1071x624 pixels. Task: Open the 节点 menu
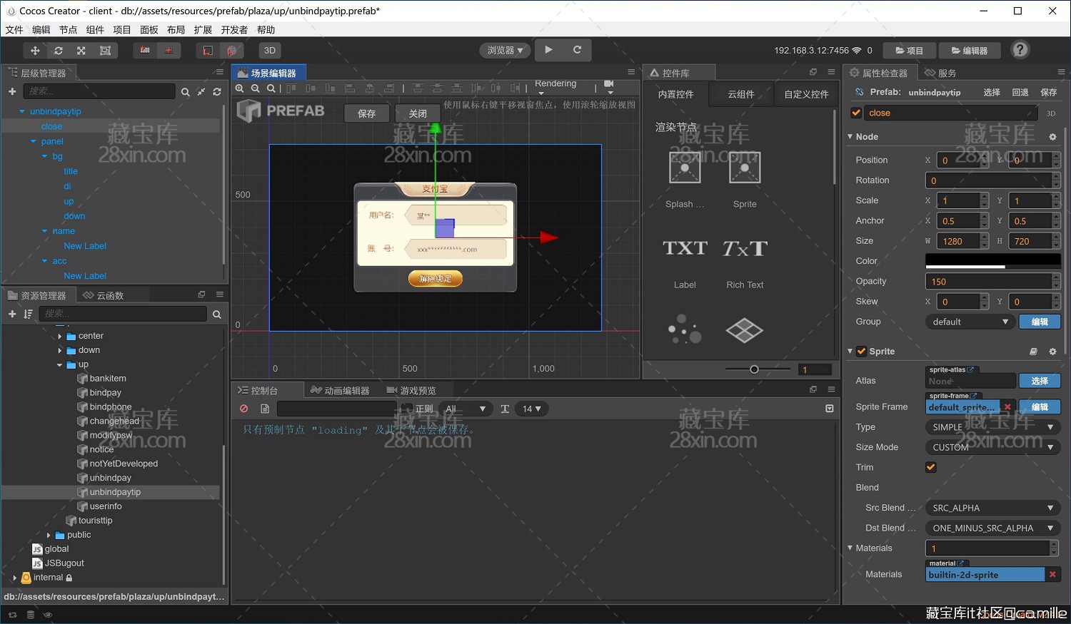point(68,30)
